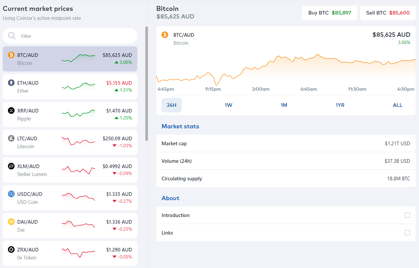The image size is (419, 268).
Task: Click the Introduction row label
Action: 175,215
